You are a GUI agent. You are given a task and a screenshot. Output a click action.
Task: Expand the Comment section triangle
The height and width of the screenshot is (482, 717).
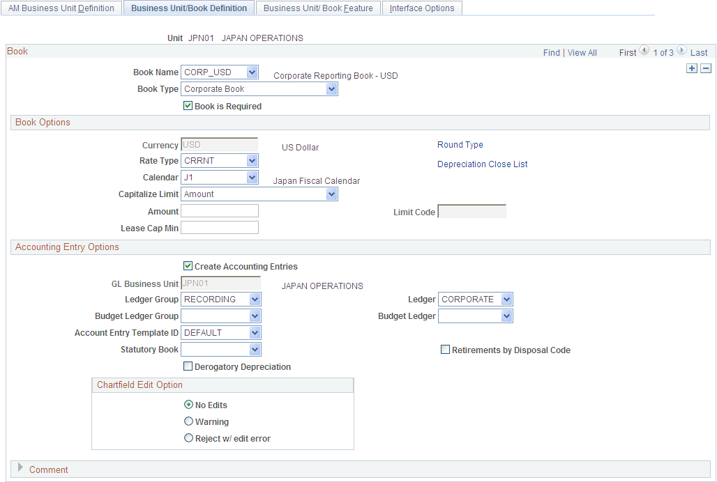pyautogui.click(x=20, y=467)
